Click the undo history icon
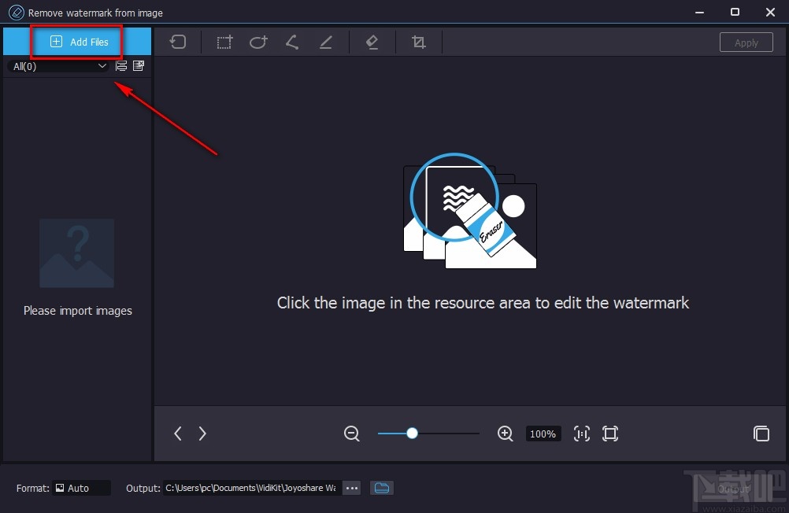Viewport: 789px width, 513px height. coord(178,42)
